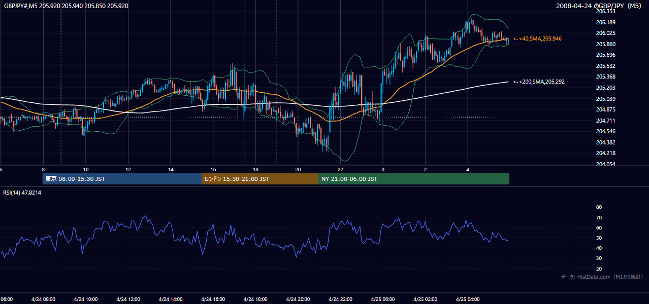This screenshot has height=304, width=649.
Task: Click price axis value 206.189
Action: click(605, 22)
